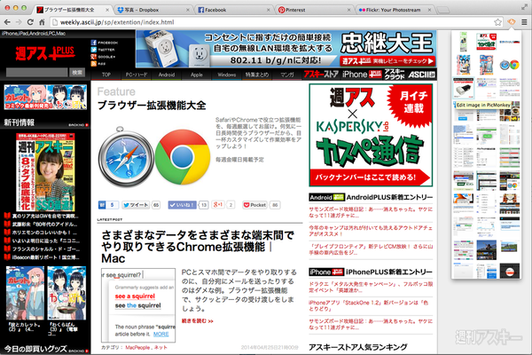Open the 今年のキャンプは汚れが付いても link
The image size is (532, 355).
coord(371,231)
